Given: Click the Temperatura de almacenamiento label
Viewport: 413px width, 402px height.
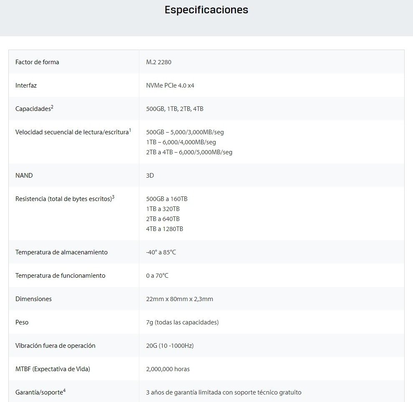Looking at the screenshot, I should click(61, 252).
